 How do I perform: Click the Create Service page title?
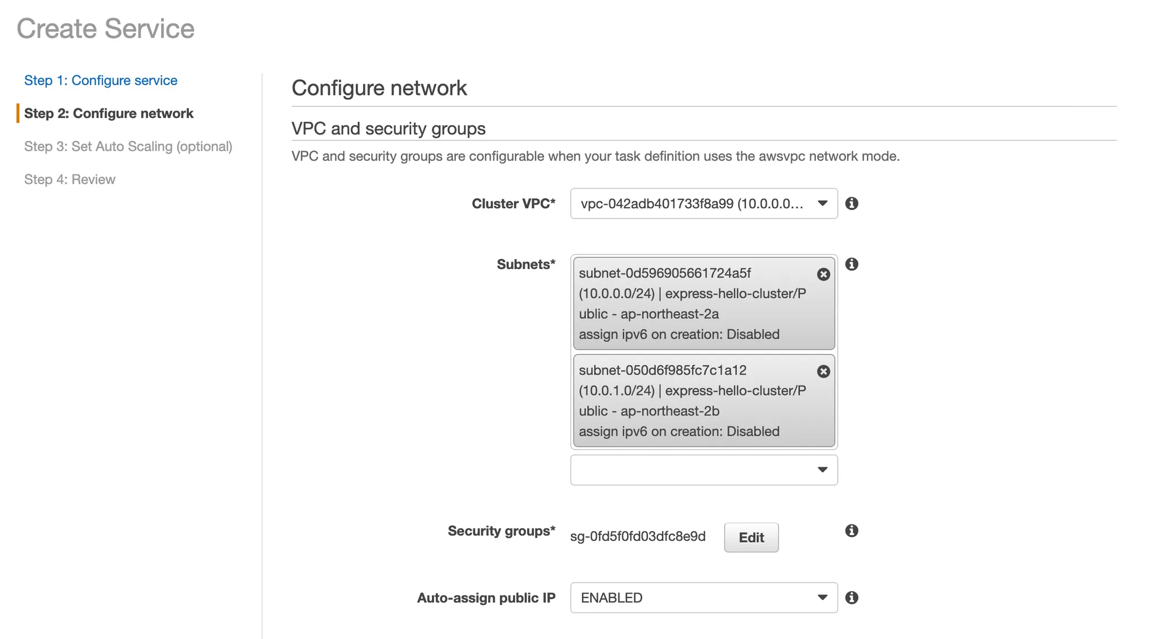[106, 28]
